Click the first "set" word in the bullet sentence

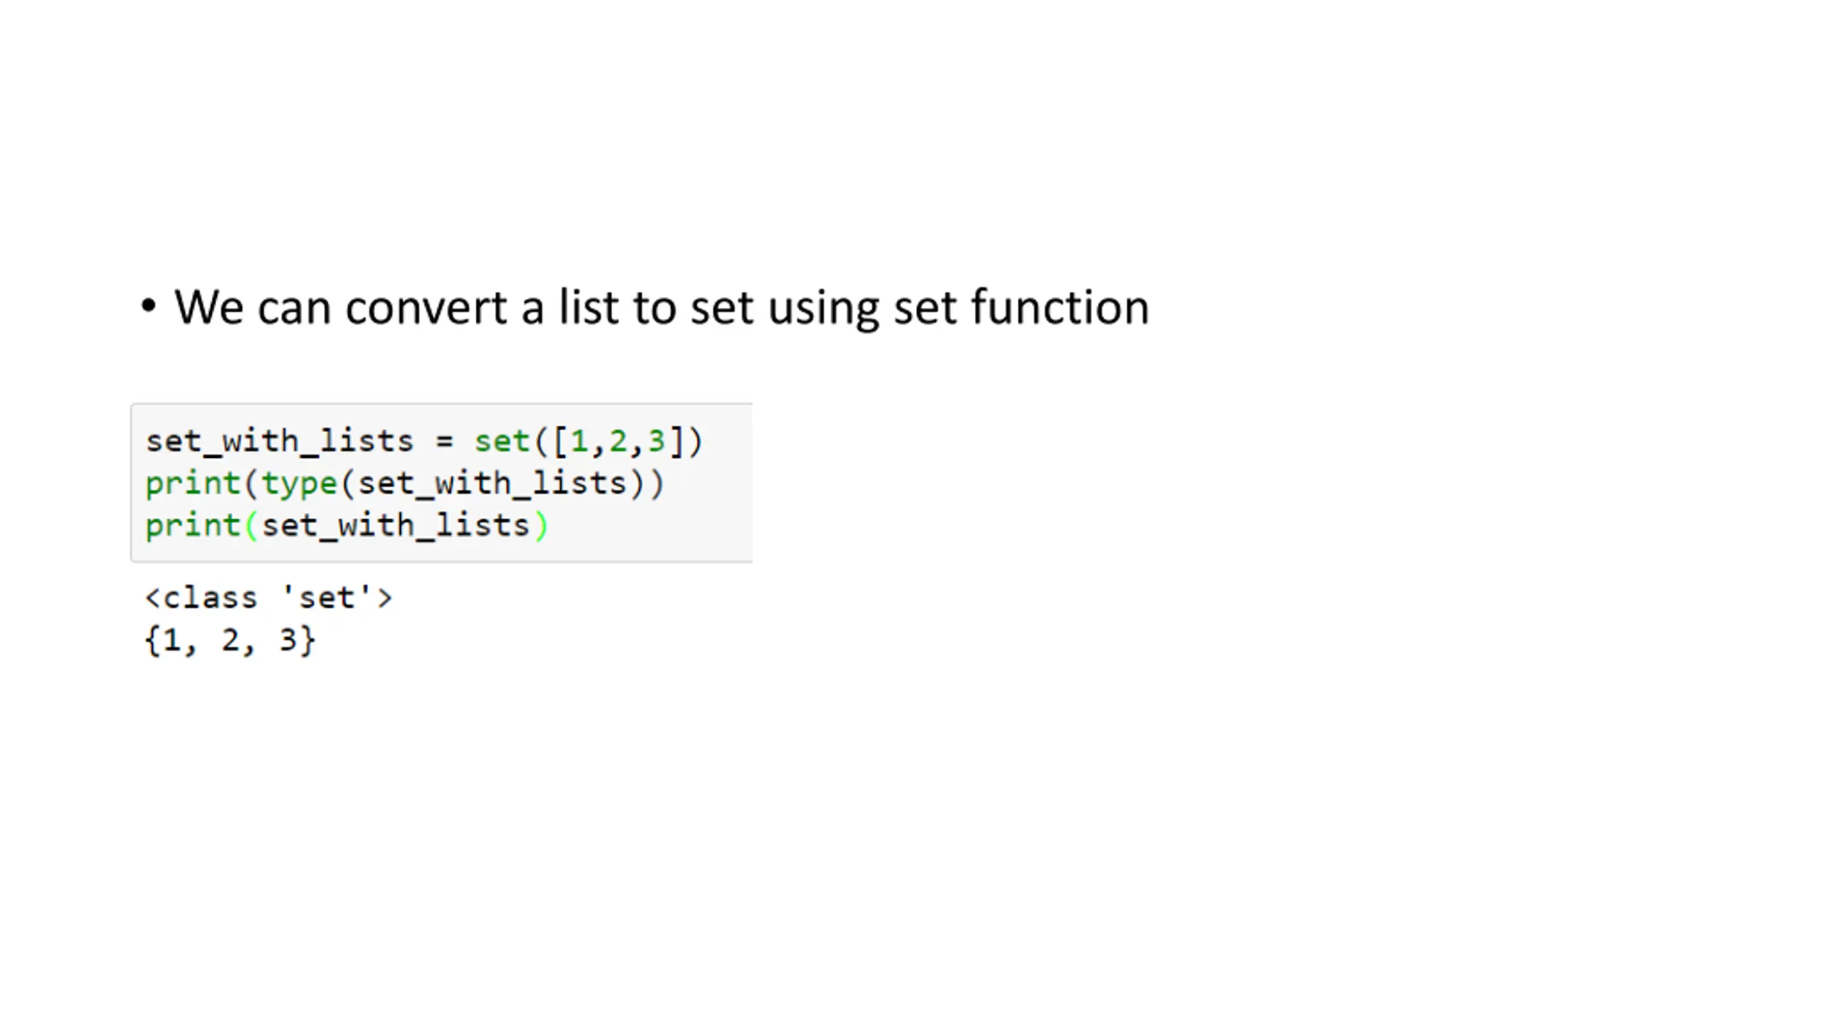pyautogui.click(x=722, y=308)
